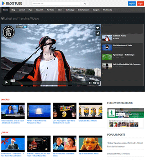Image resolution: width=145 pixels, height=160 pixels.
Task: Click the search magnifier button
Action: (x=85, y=4)
